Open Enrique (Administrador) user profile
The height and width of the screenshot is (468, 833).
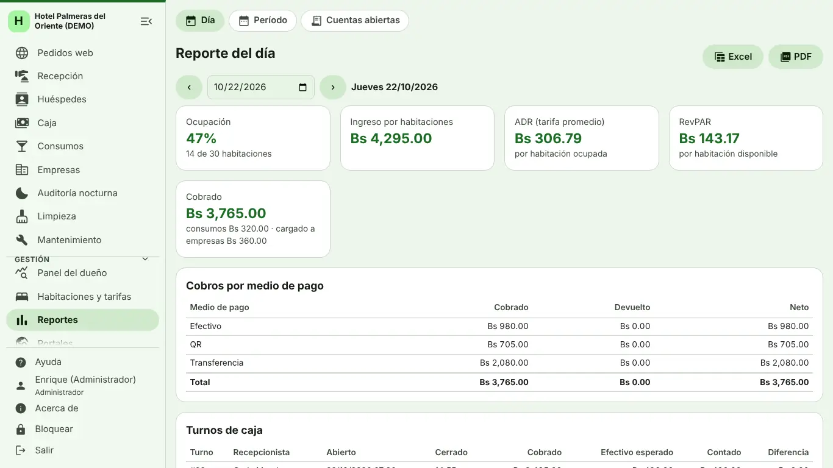pos(82,385)
